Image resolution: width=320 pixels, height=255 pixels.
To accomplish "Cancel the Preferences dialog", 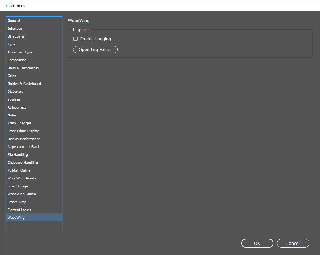I will [x=293, y=243].
